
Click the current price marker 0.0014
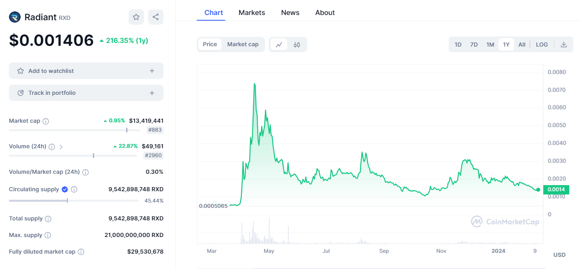[x=556, y=190]
